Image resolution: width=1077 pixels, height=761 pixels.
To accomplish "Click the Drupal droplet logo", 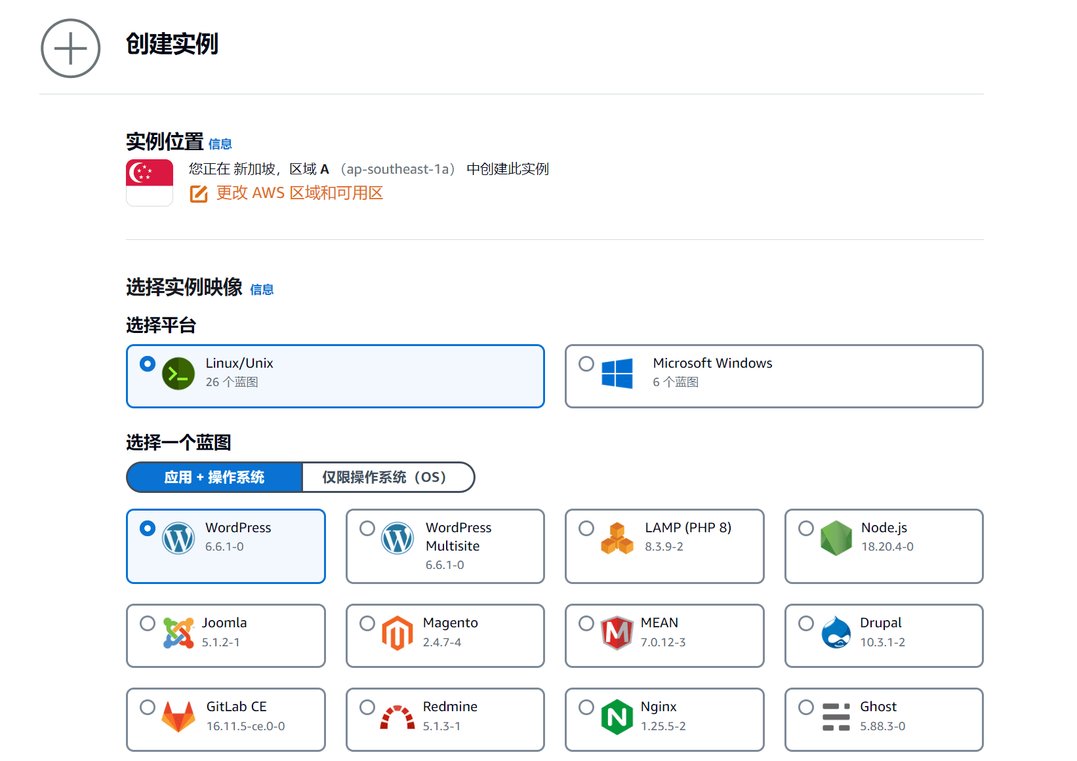I will pos(836,633).
